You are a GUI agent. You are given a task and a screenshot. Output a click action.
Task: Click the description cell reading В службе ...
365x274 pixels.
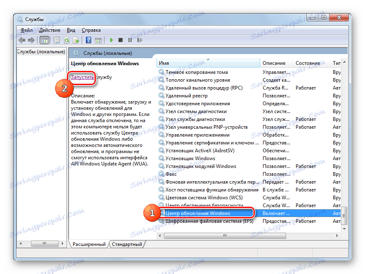click(276, 189)
